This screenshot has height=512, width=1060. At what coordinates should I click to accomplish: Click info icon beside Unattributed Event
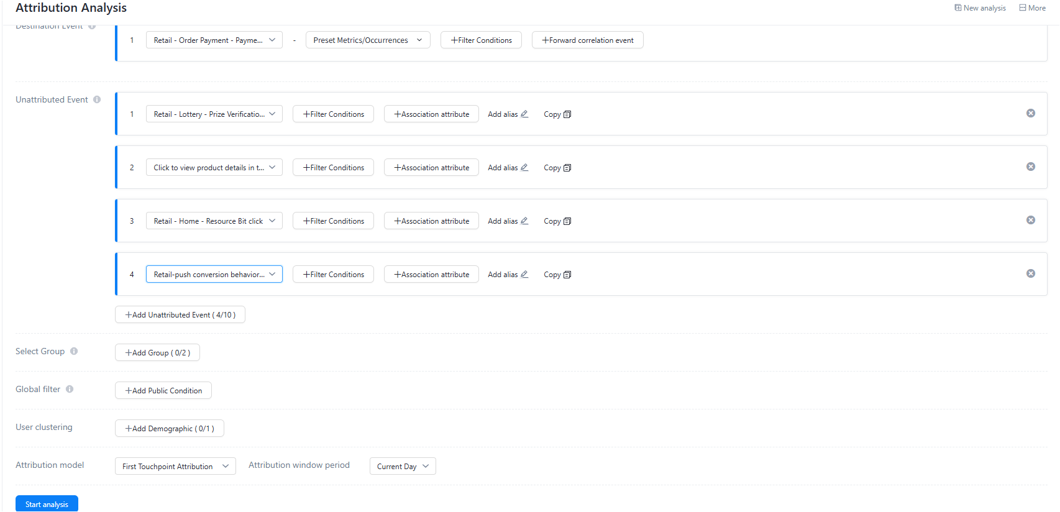tap(97, 99)
